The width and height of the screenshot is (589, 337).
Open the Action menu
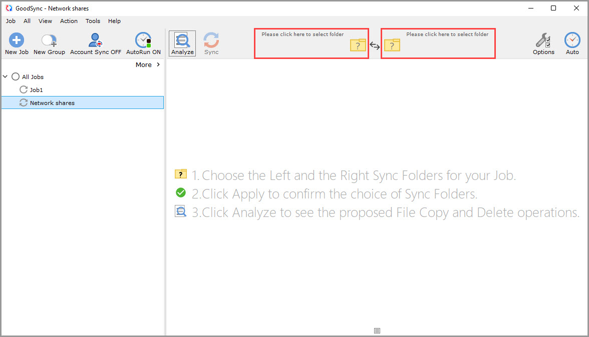69,21
